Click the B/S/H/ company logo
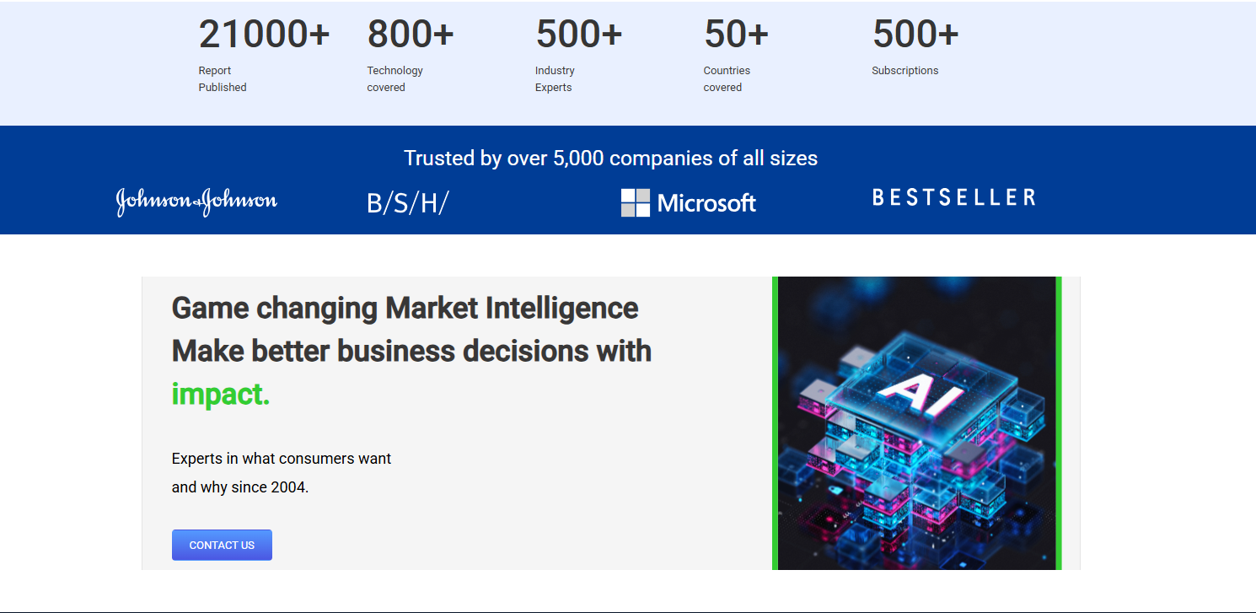Screen dimensions: 1256x613 408,203
